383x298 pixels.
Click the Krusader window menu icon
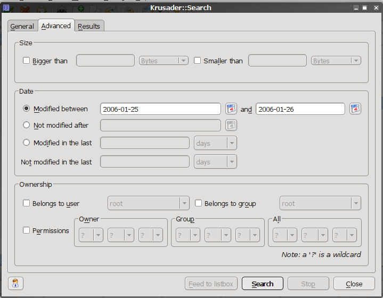click(x=6, y=8)
